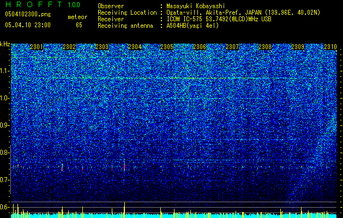Click the A504HB(yagi 4el) antenna text
Image resolution: width=343 pixels, height=218 pixels.
point(192,26)
